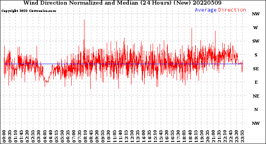266x144 pixels.
Task: Click the 15:45 time label
Action: 161,136
